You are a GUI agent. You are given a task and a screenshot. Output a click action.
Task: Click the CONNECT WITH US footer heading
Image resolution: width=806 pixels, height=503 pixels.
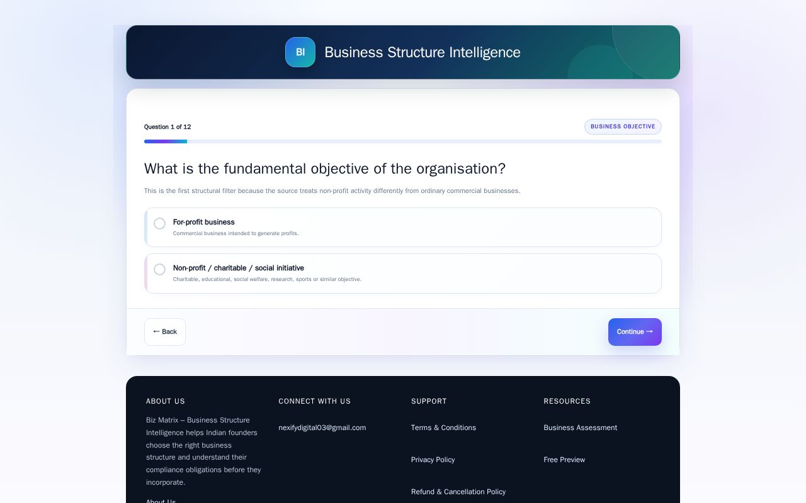point(315,401)
